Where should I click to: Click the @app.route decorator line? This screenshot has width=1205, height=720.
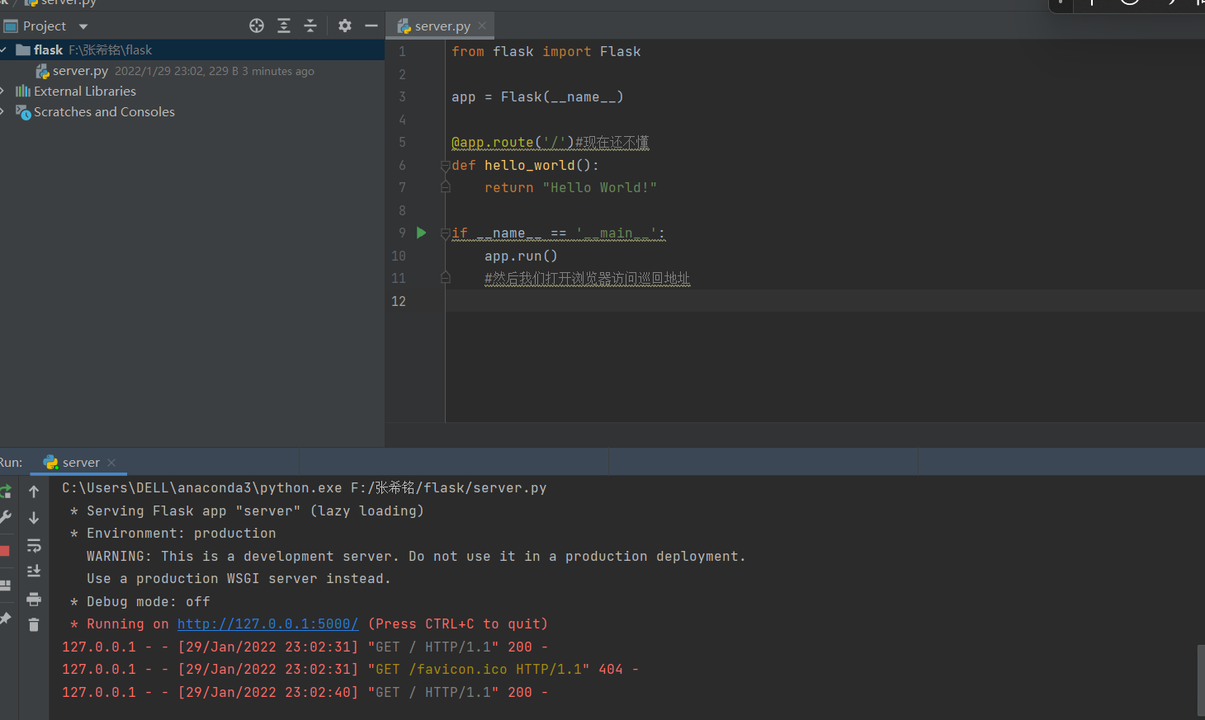(550, 143)
